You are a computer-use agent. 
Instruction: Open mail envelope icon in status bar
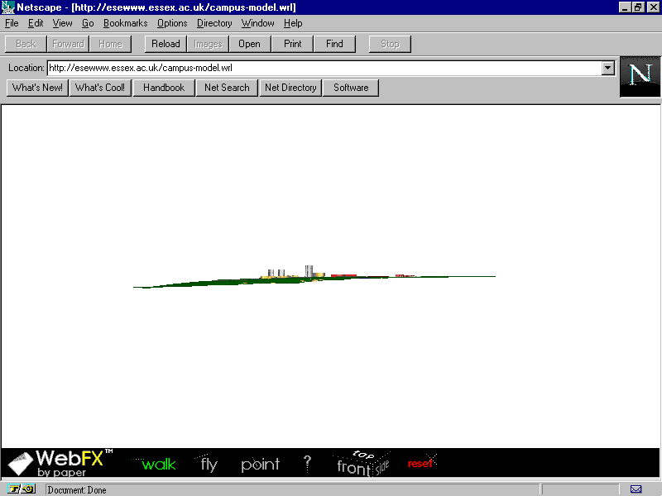tap(636, 489)
